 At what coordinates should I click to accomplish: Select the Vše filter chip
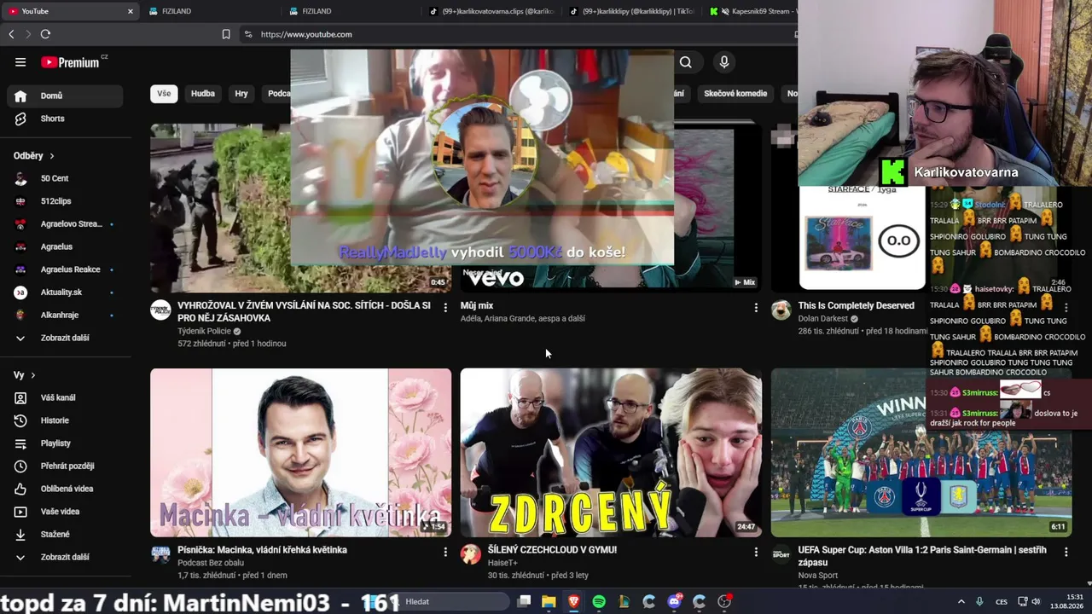[x=164, y=94]
